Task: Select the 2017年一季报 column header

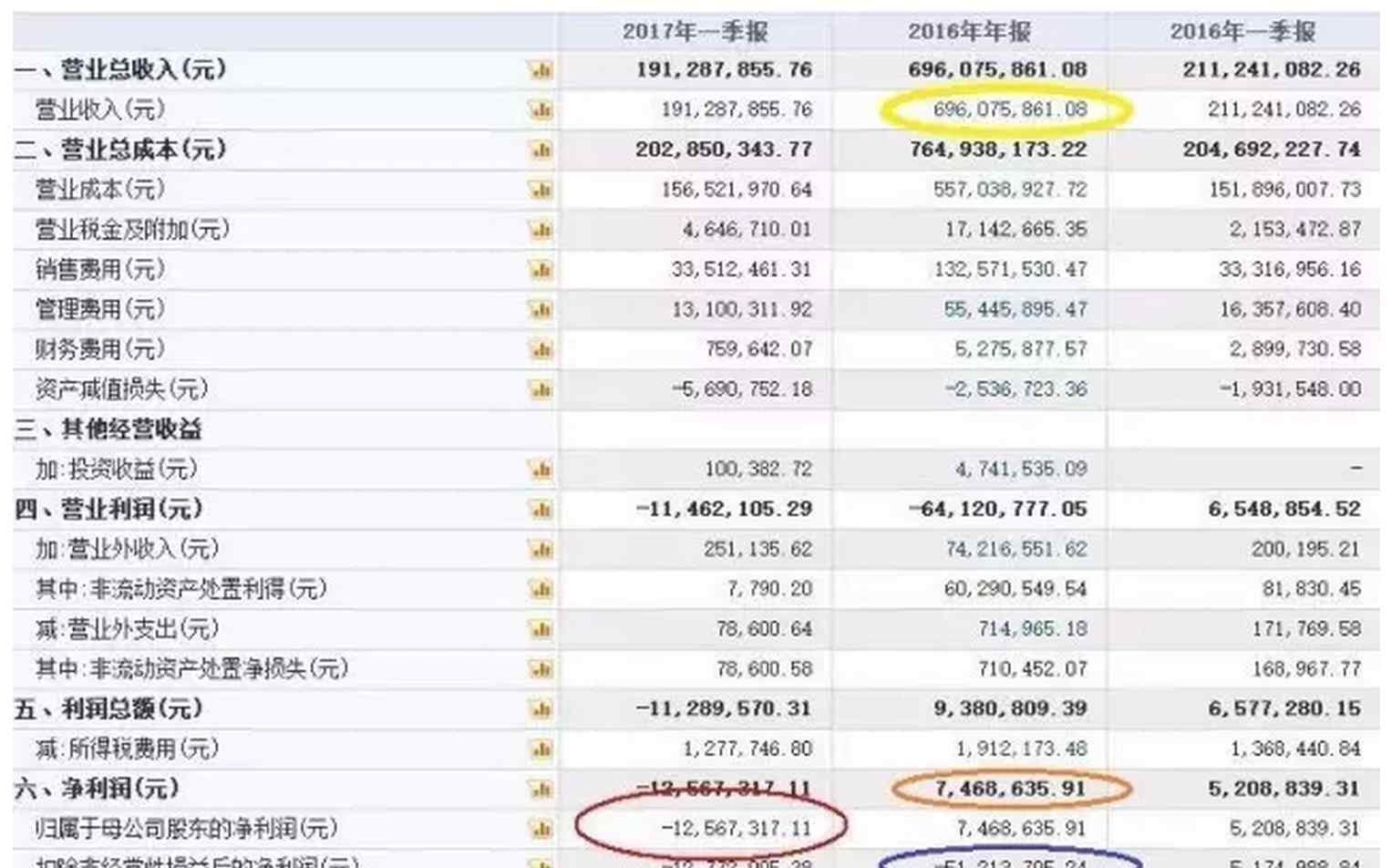Action: pos(695,31)
